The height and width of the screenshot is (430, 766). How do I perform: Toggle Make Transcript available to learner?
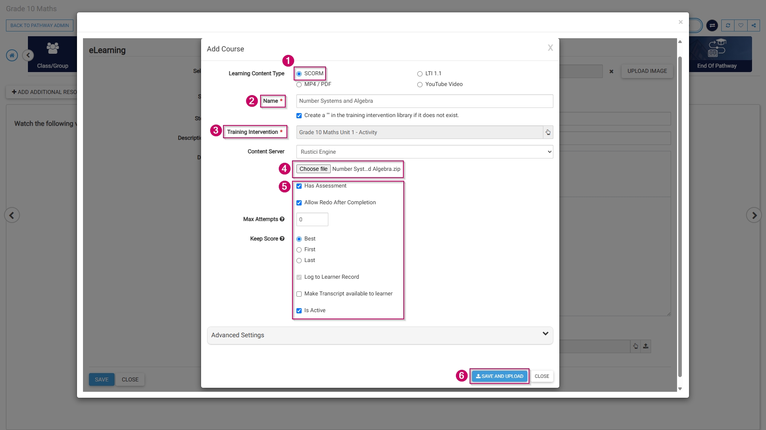(299, 294)
